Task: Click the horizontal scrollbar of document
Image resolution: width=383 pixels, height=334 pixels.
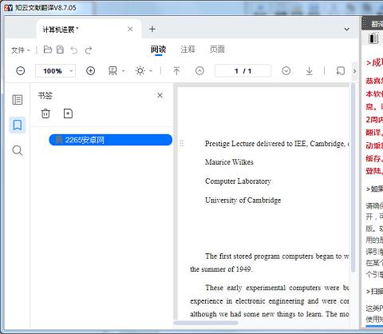Action: 206,323
